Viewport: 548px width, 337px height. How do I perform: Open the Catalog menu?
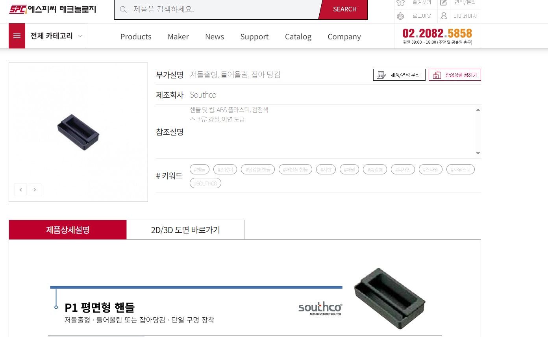tap(298, 37)
